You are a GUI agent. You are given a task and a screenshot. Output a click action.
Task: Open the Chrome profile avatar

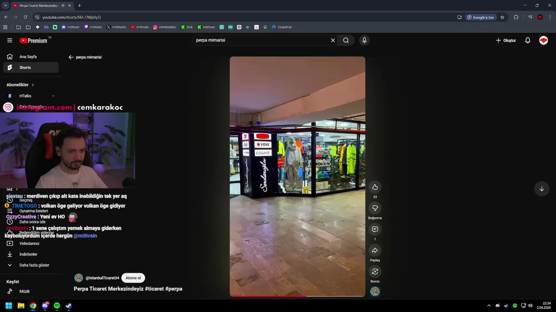tap(540, 17)
